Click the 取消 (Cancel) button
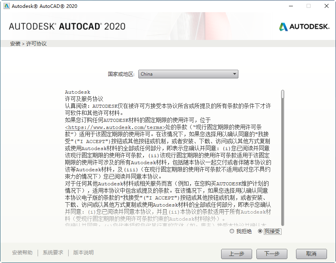The width and height of the screenshot is (336, 263). [311, 254]
